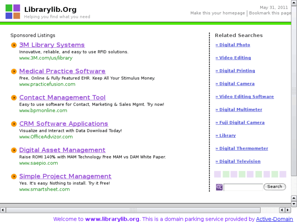Viewport: 297px width, 222px height.
Task: Select the Fuji Digital Camera related search
Action: point(240,123)
